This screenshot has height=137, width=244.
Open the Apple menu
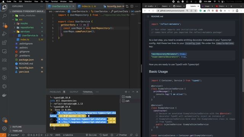pyautogui.click(x=3, y=2)
